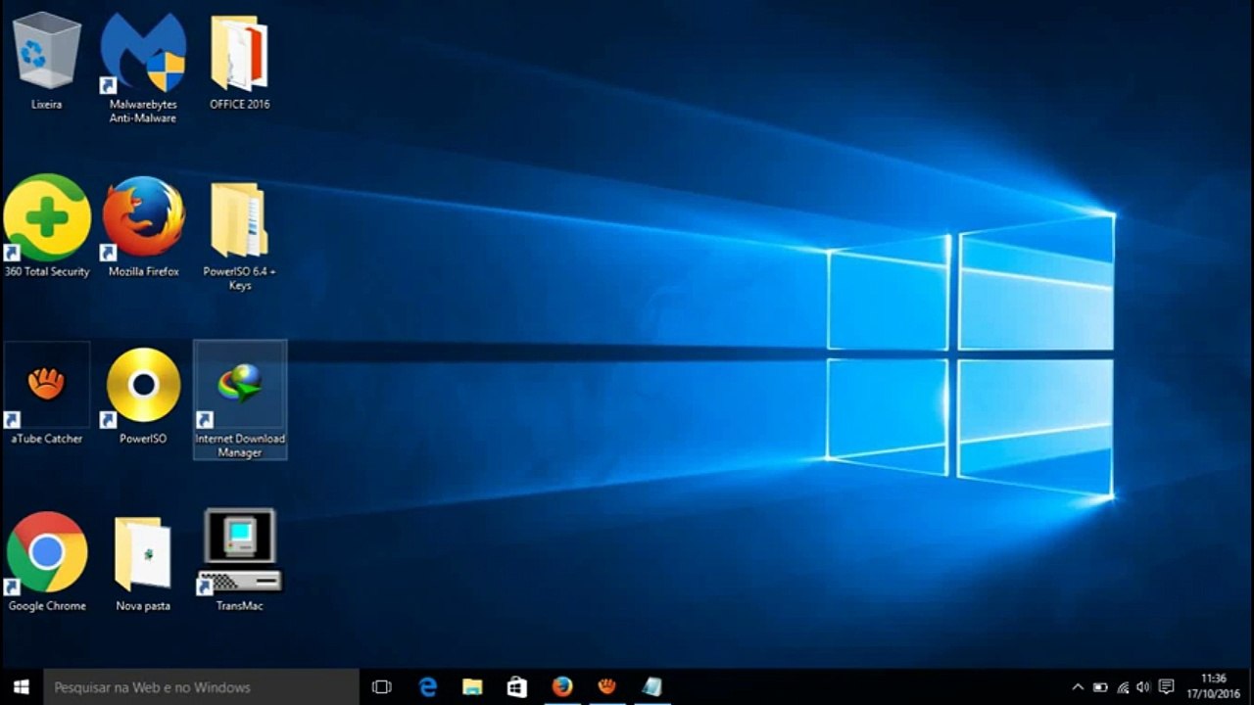Switch to aTube Catcher on the taskbar
Image resolution: width=1254 pixels, height=705 pixels.
[x=607, y=687]
